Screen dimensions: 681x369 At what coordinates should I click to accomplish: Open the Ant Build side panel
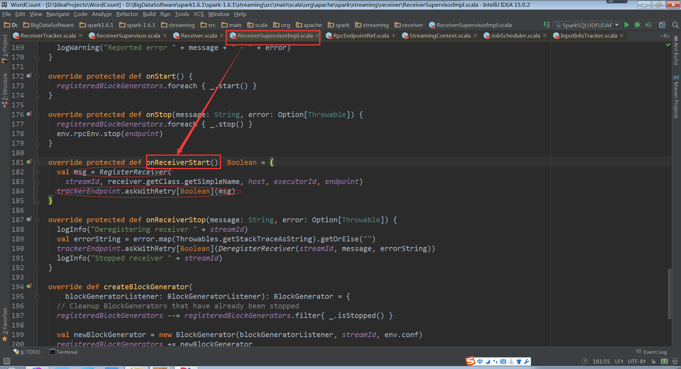(676, 50)
